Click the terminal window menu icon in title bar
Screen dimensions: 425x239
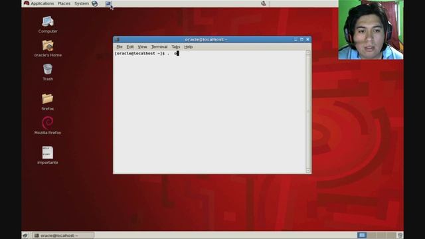pos(117,40)
